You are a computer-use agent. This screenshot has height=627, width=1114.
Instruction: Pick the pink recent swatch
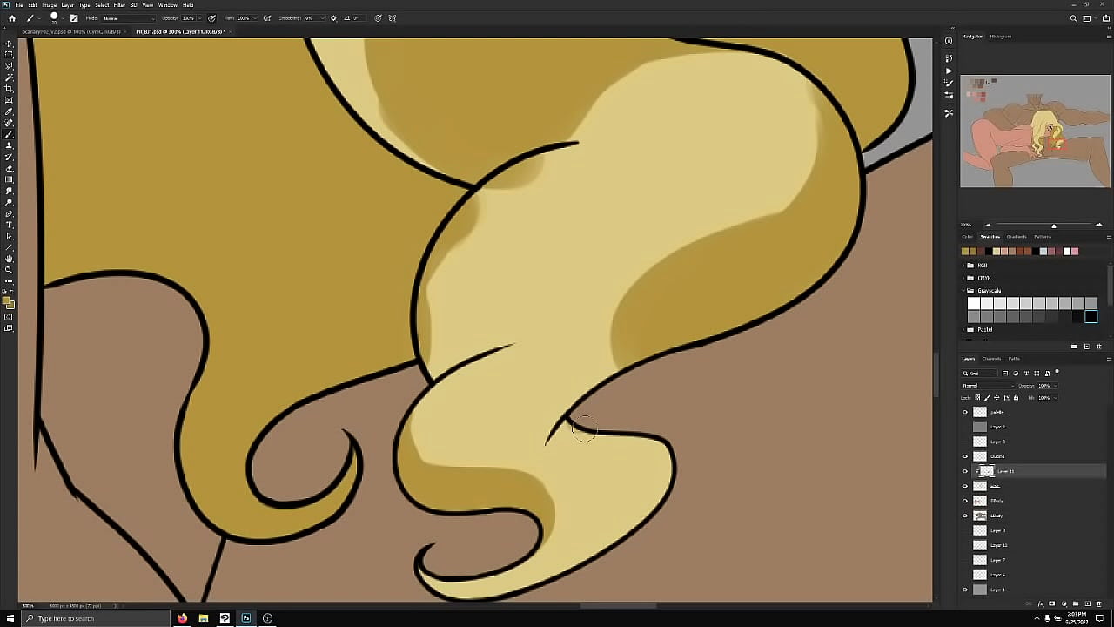(x=1075, y=252)
